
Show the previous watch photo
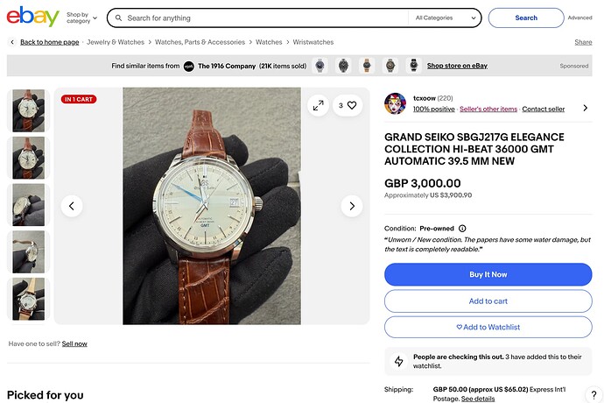(72, 206)
